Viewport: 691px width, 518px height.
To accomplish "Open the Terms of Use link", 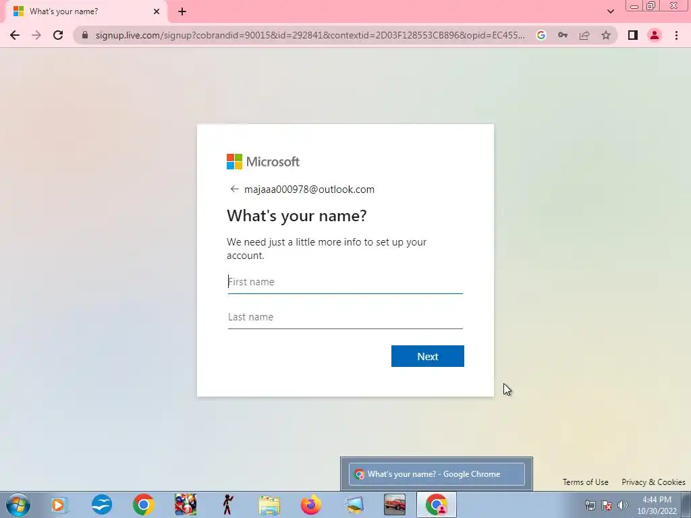I will pos(585,482).
